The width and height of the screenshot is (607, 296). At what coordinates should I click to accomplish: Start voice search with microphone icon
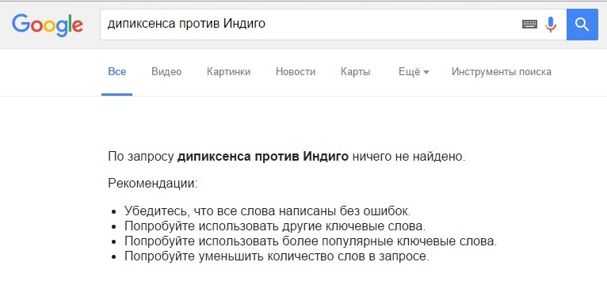[551, 25]
